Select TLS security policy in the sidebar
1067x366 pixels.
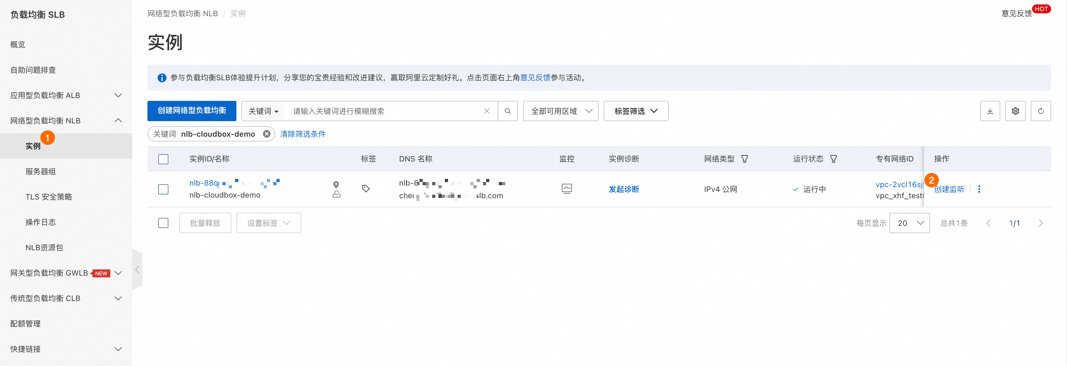click(x=49, y=197)
